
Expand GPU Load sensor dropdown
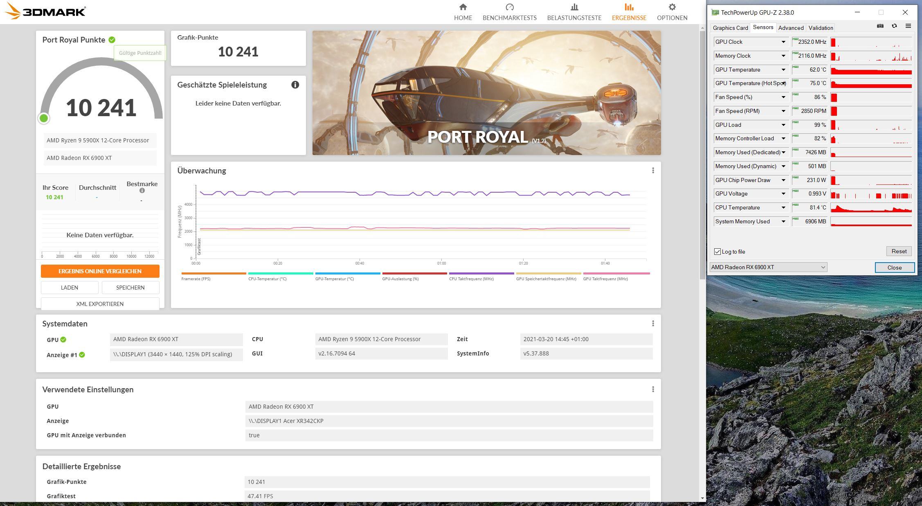click(x=783, y=125)
